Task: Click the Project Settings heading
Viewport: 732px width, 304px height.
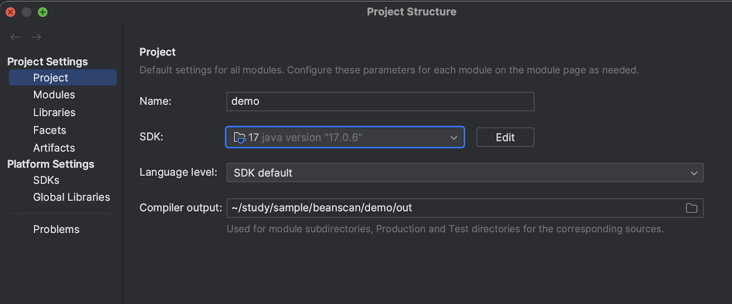Action: 48,62
